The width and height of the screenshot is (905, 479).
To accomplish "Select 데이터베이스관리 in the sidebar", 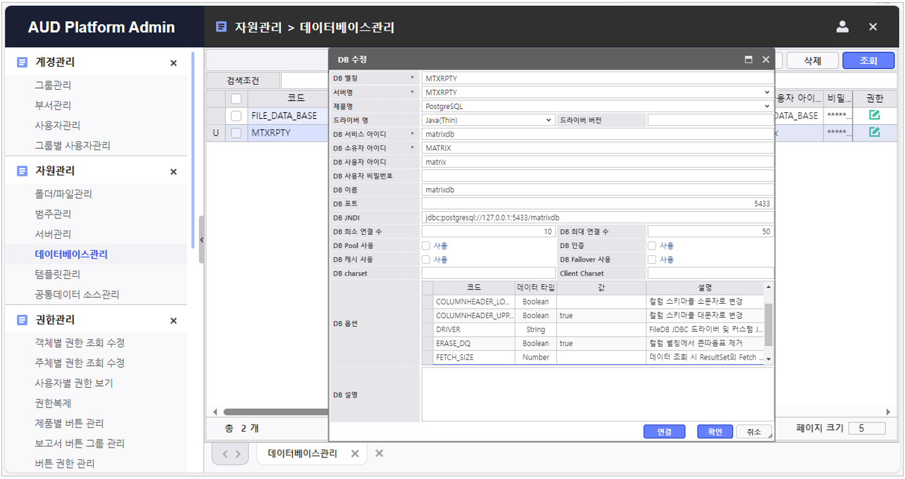I will (72, 255).
